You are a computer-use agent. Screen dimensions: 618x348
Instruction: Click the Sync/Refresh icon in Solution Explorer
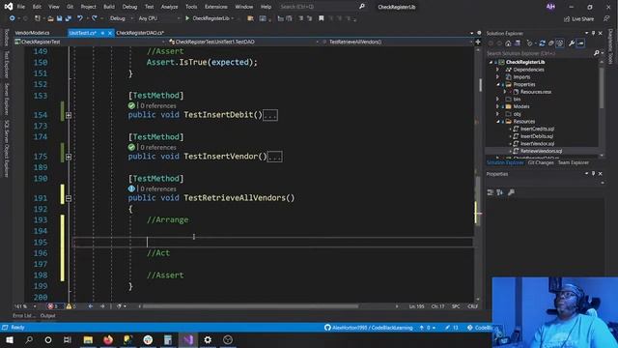(x=542, y=43)
